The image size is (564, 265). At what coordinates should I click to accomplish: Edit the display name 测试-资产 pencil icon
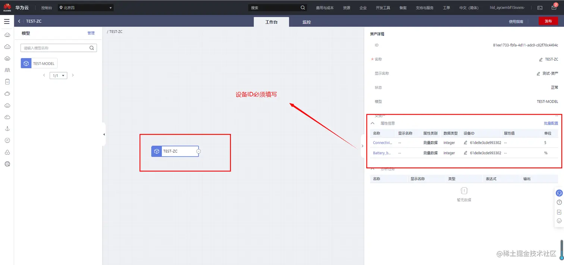pyautogui.click(x=538, y=74)
